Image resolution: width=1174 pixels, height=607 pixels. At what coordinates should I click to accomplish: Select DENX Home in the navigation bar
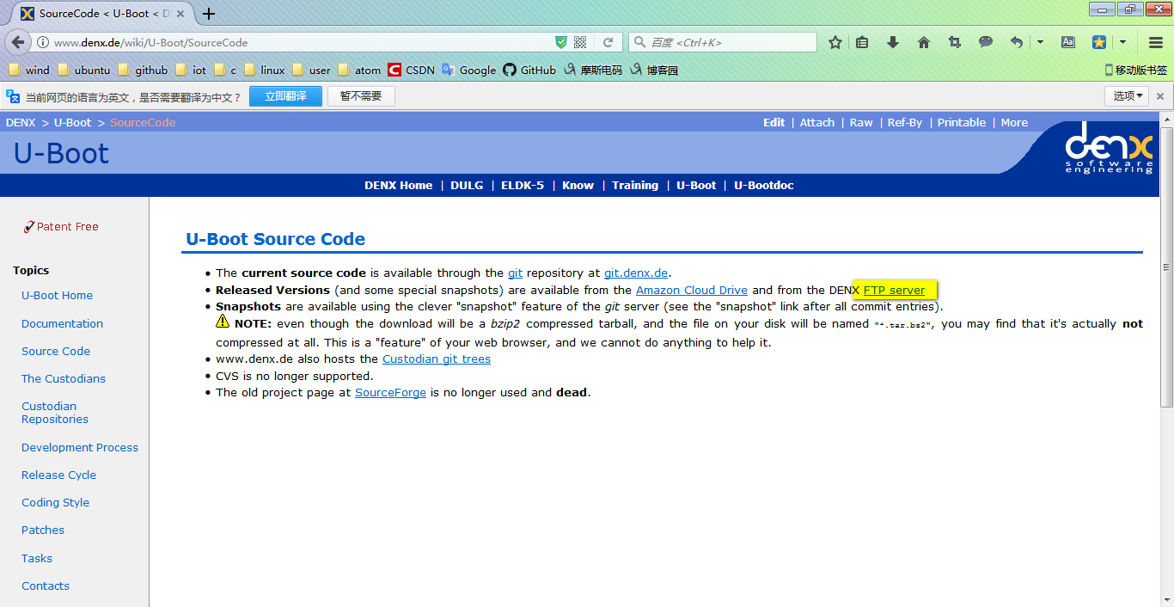point(398,185)
